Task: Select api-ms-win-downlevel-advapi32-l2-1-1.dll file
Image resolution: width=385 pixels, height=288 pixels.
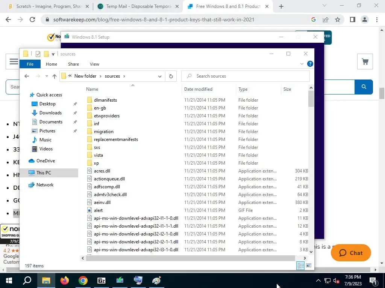Action: (x=136, y=242)
